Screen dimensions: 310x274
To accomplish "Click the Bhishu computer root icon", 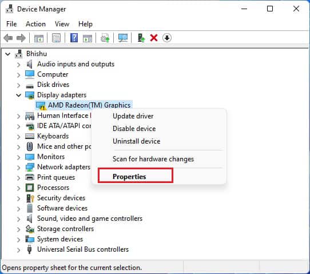I will 19,54.
